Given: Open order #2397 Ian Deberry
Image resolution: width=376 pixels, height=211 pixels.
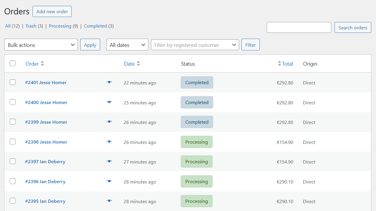Looking at the screenshot, I should point(45,161).
